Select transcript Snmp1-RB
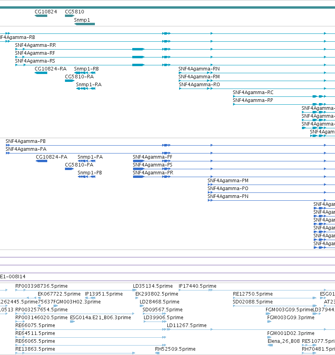This screenshot has height=355, width=335. pos(86,68)
